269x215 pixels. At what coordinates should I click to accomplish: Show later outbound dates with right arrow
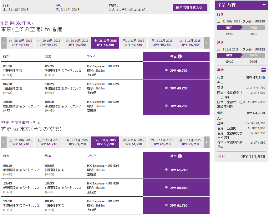coord(206,43)
